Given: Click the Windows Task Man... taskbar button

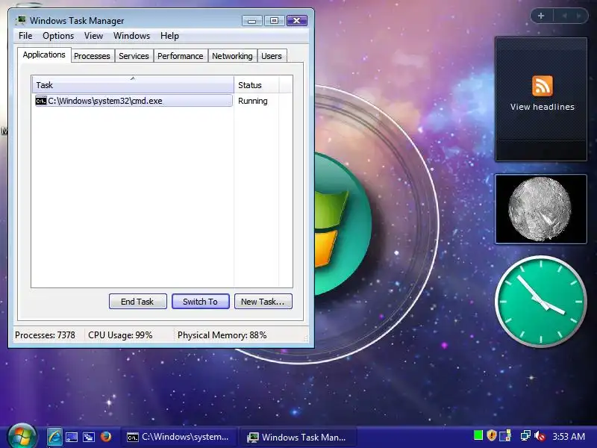Looking at the screenshot, I should [x=297, y=437].
